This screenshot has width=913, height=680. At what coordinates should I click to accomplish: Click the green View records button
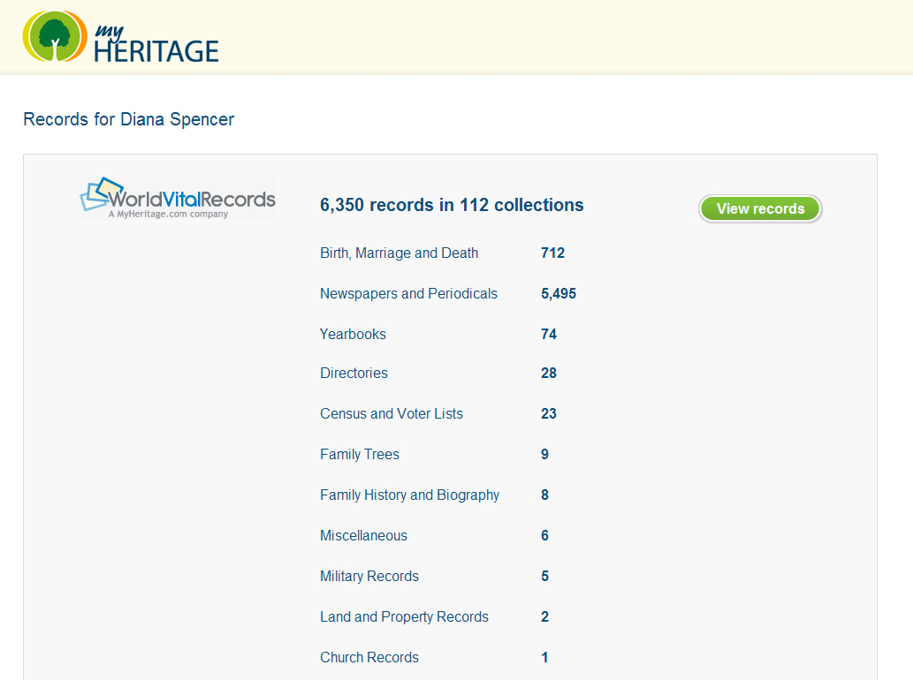760,208
